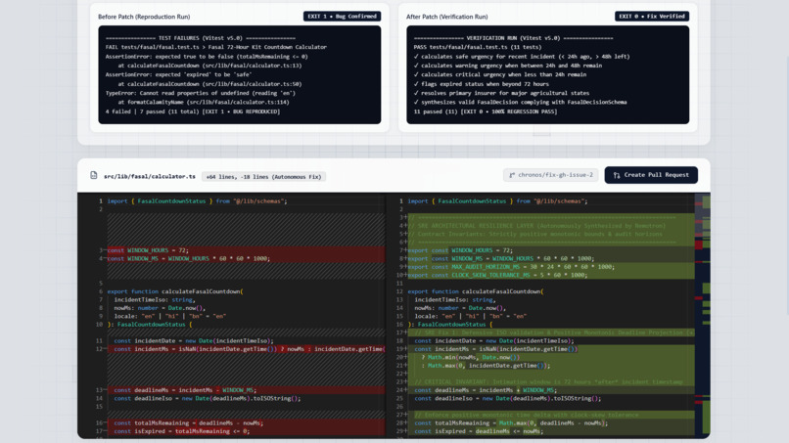Click the PASS tests/fasal/fasal.test.ts (11 tests) line

point(478,47)
